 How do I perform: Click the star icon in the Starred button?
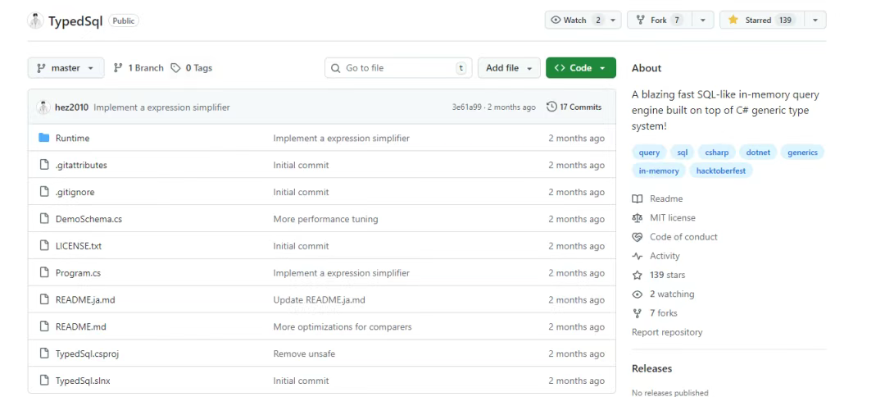(733, 21)
